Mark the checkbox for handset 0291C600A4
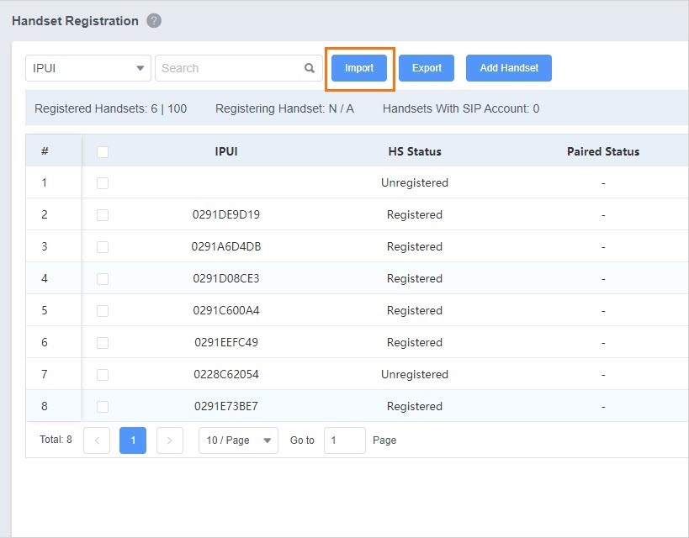Image resolution: width=689 pixels, height=538 pixels. pos(103,311)
